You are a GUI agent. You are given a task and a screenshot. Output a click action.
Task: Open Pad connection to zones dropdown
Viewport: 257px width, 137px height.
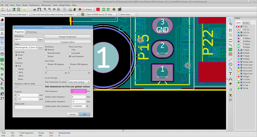(79, 82)
